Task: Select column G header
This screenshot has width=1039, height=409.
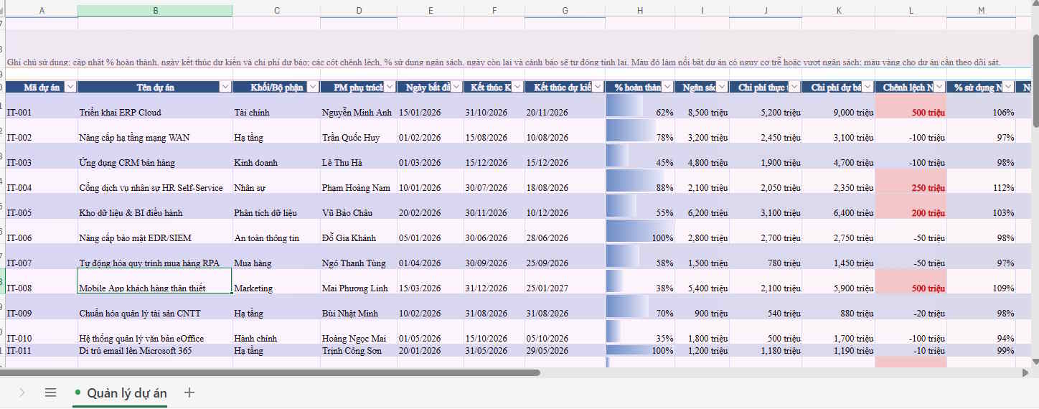Action: pos(565,11)
